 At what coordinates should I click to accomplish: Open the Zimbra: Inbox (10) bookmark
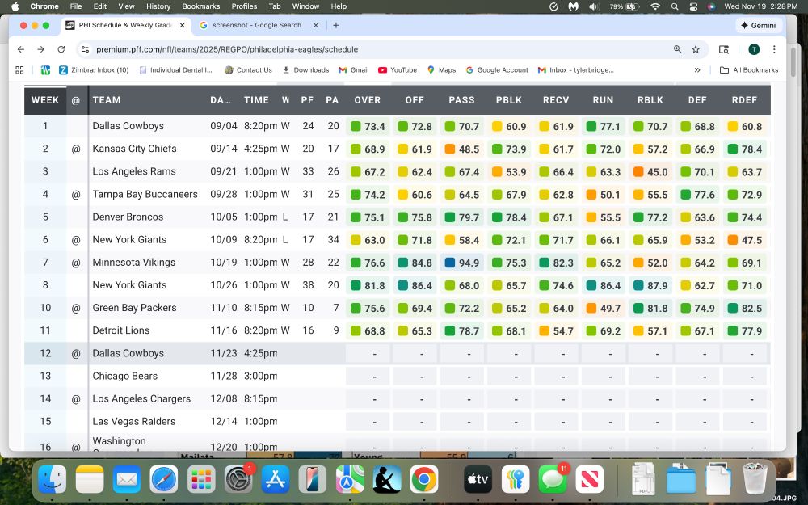point(94,70)
